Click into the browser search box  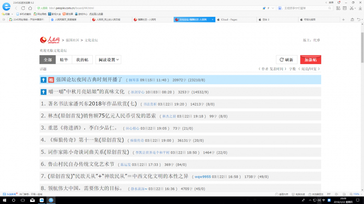[x=304, y=8]
